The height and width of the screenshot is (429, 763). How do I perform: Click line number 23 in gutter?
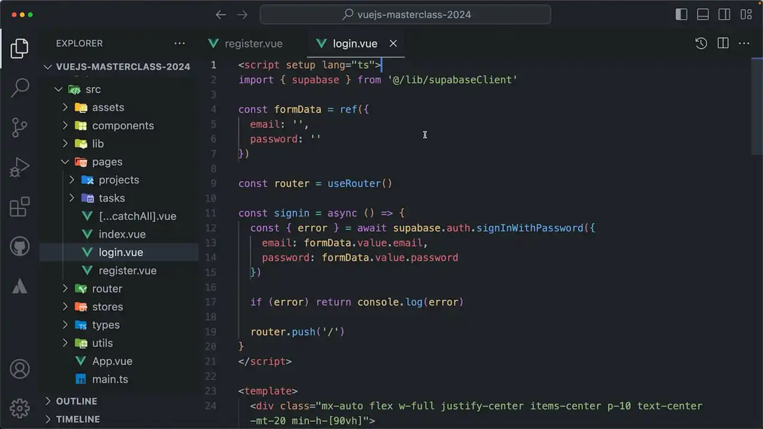point(210,391)
